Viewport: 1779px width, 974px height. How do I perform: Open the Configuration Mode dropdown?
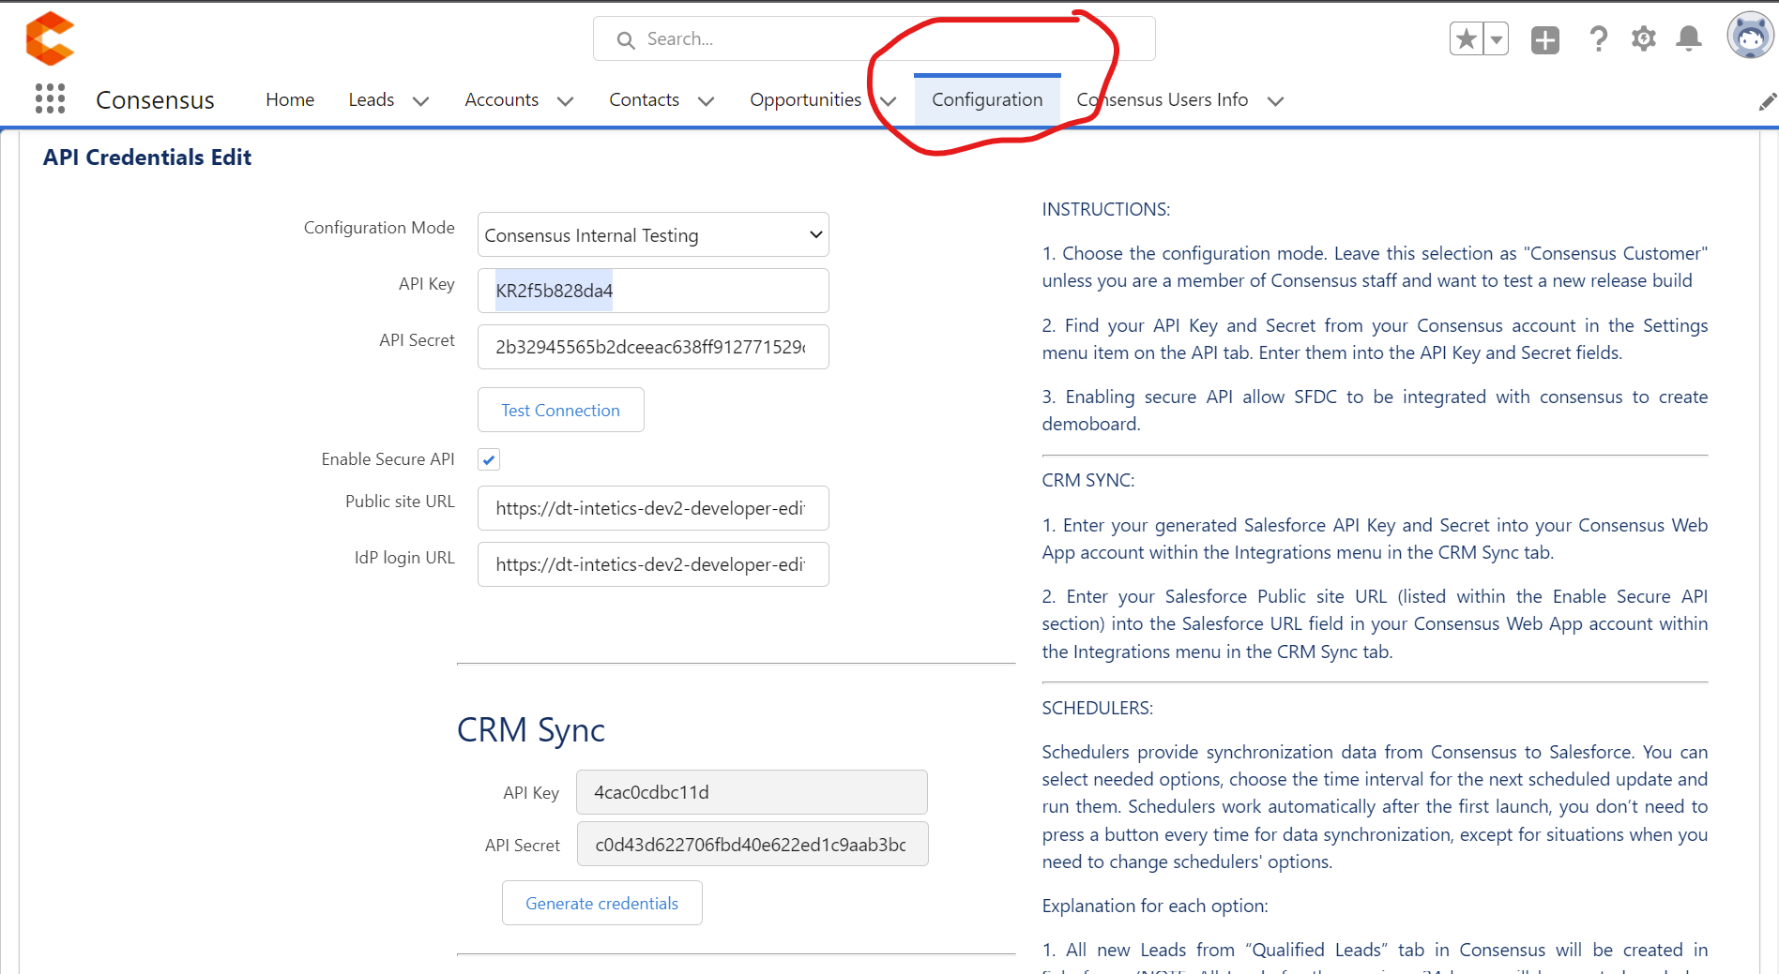click(653, 234)
